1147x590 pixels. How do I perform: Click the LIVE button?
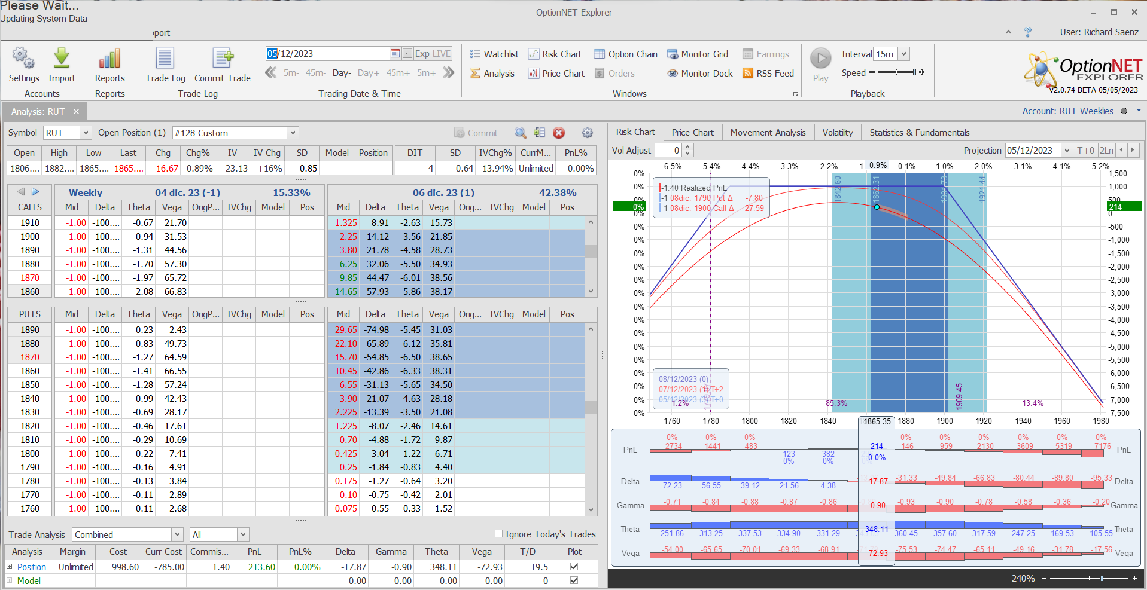pos(442,54)
